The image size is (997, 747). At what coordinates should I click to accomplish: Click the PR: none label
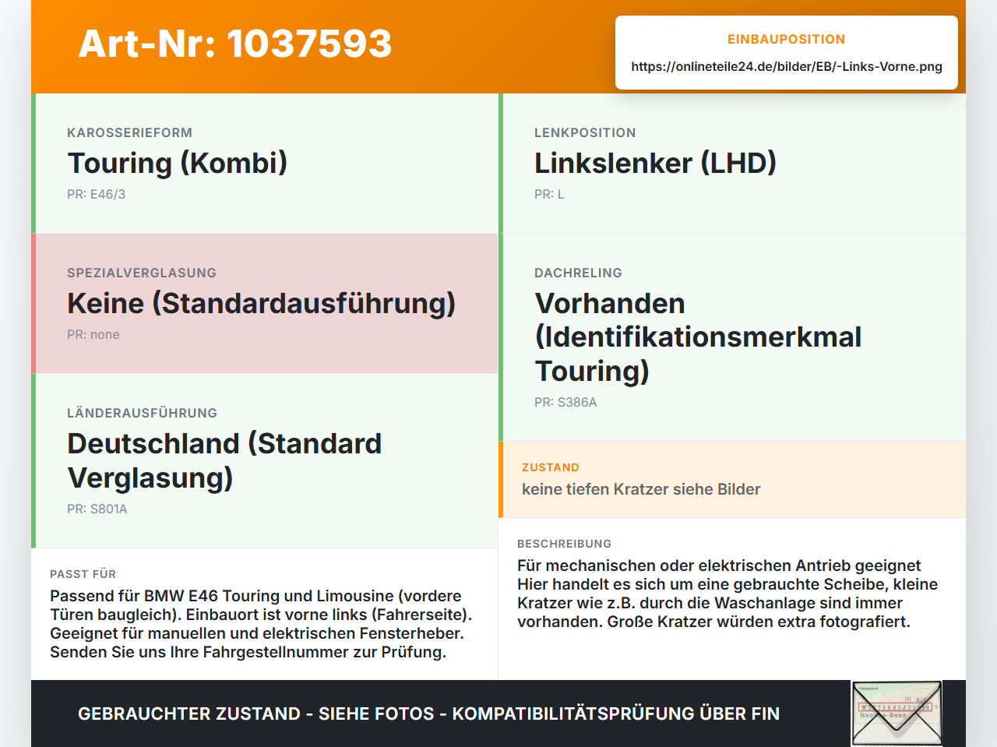tap(93, 335)
